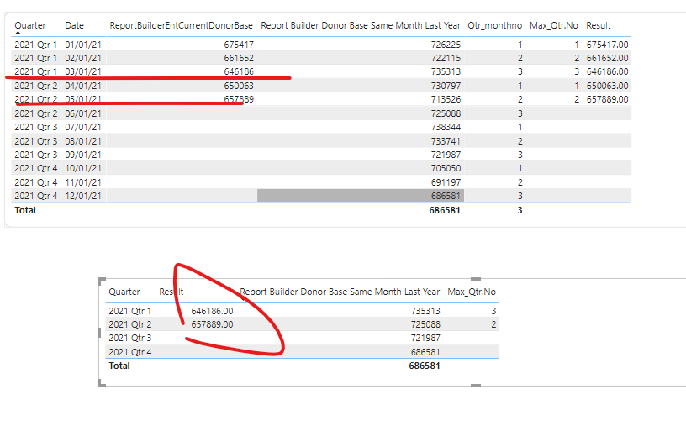Click Result value 675417.00
The image size is (686, 426).
[607, 45]
